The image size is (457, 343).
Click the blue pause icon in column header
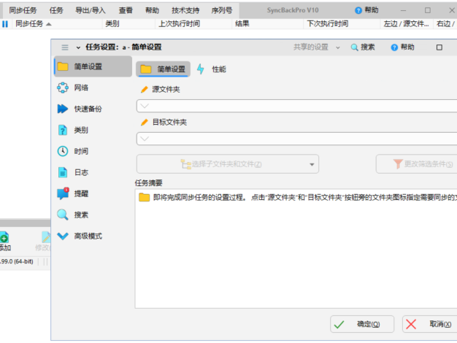[x=5, y=24]
